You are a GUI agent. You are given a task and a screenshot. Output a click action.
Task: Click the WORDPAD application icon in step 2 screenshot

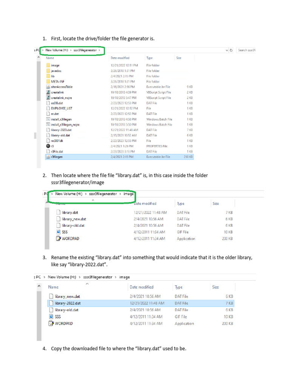click(58, 238)
